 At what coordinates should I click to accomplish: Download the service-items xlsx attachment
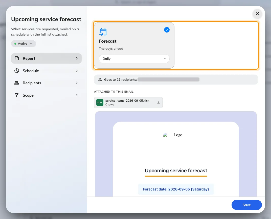pos(159,102)
